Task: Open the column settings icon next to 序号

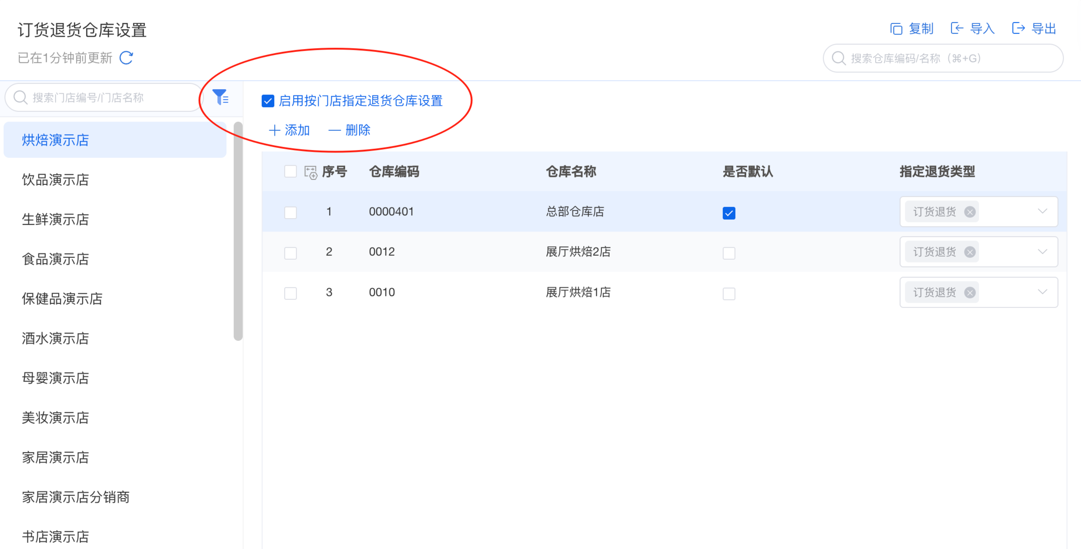Action: point(311,172)
